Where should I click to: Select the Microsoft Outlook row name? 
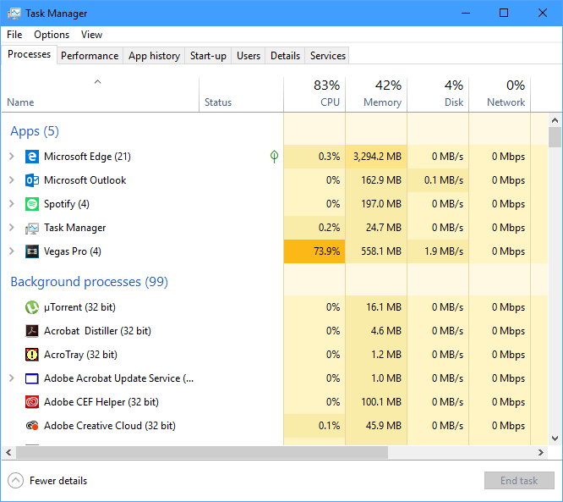click(x=85, y=180)
